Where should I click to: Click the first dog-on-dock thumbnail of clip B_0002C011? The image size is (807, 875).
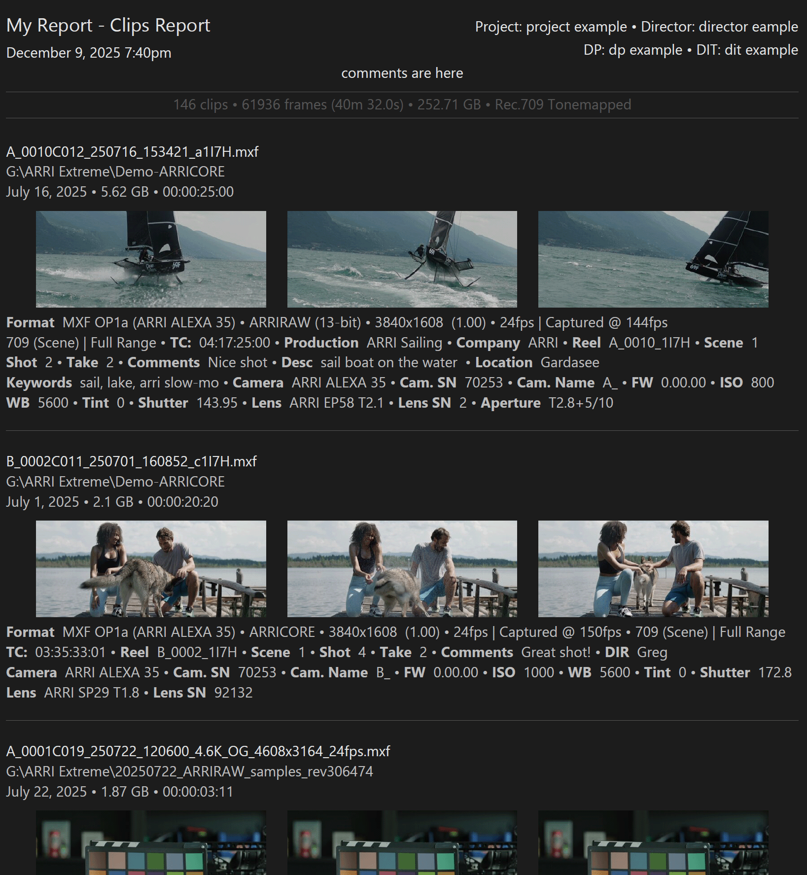click(x=151, y=568)
